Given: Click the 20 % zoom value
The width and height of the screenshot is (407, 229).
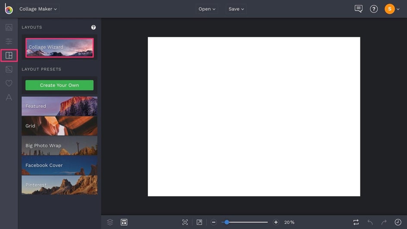Looking at the screenshot, I should [289, 222].
